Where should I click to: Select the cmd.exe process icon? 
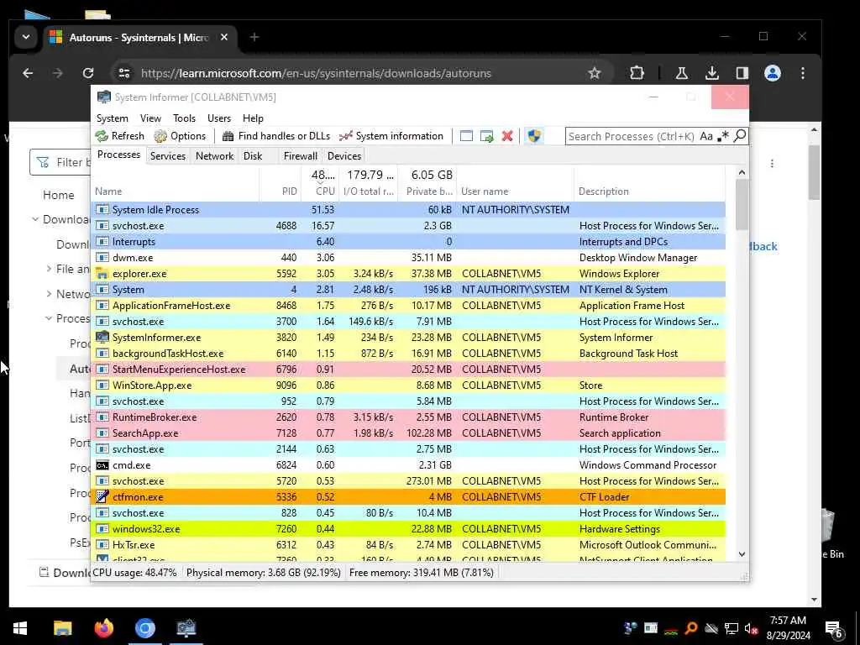[x=102, y=465]
